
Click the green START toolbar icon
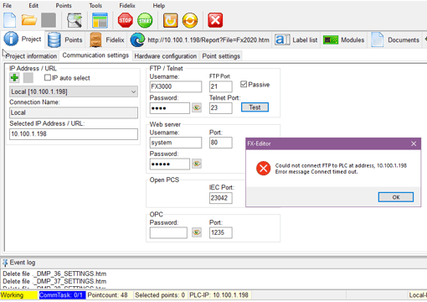(145, 20)
